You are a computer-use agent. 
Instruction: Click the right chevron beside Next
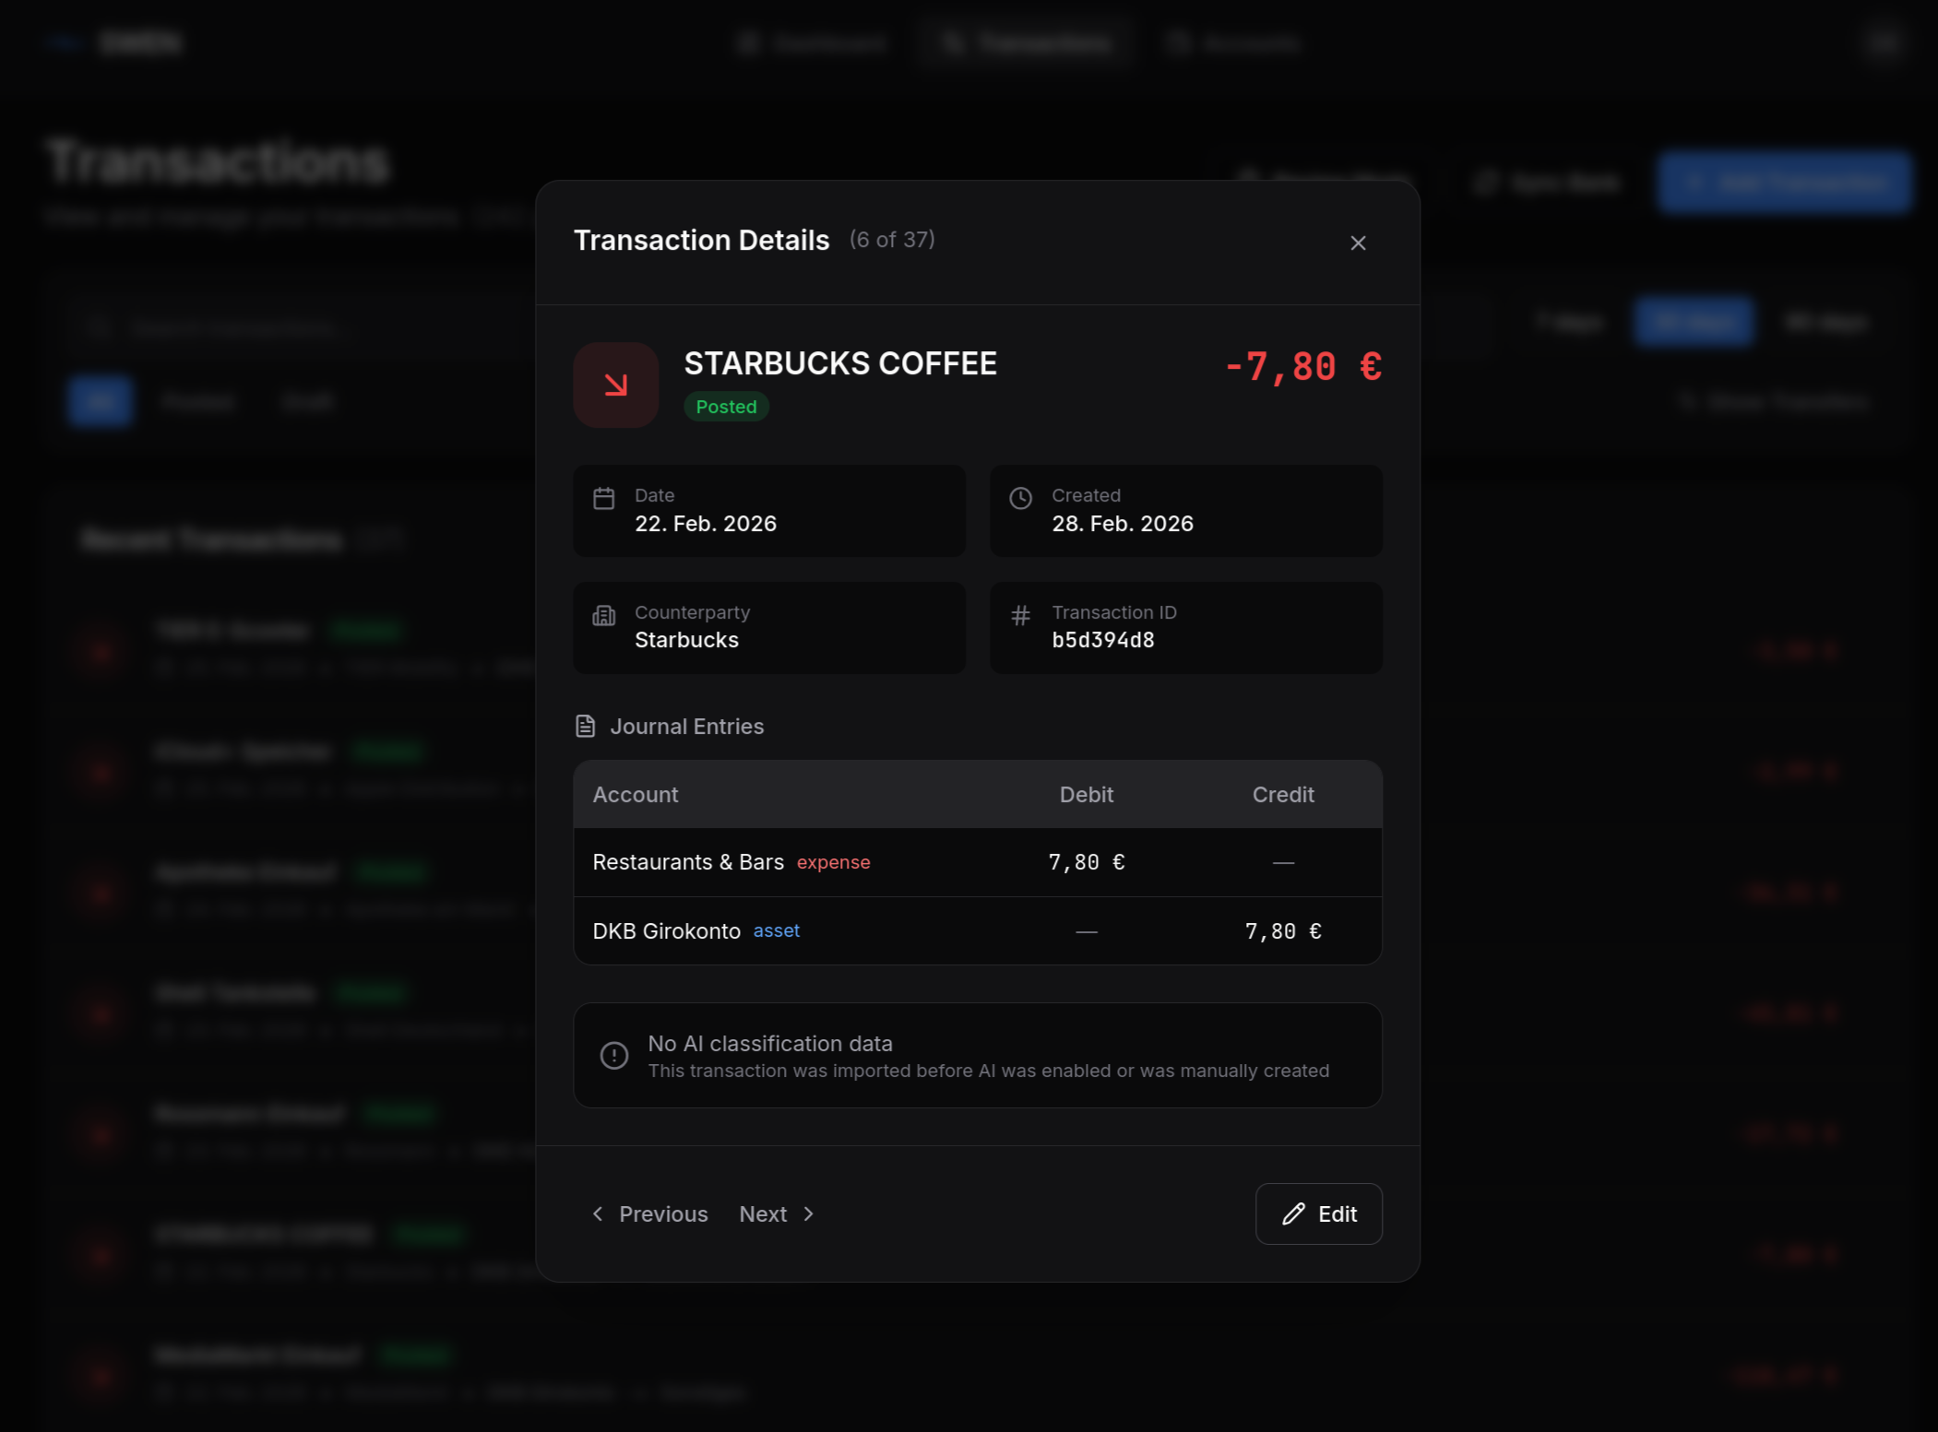point(808,1213)
